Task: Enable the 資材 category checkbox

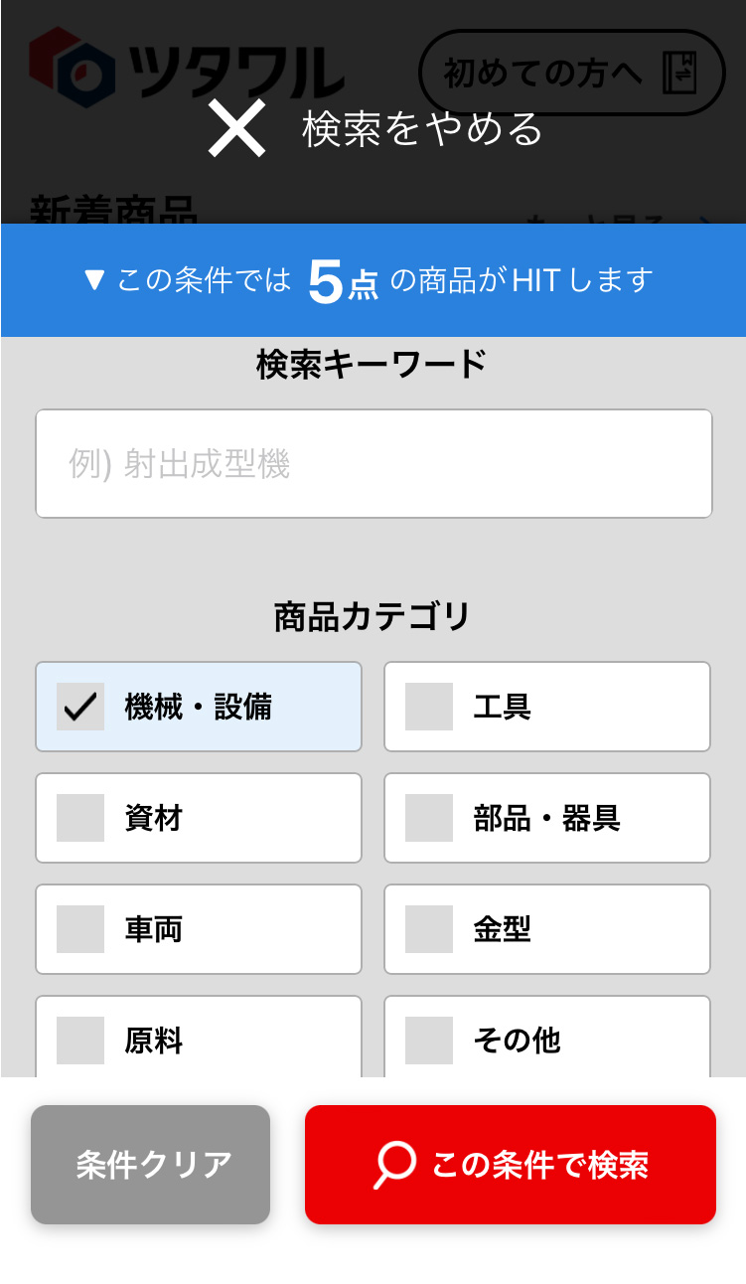Action: tap(80, 818)
